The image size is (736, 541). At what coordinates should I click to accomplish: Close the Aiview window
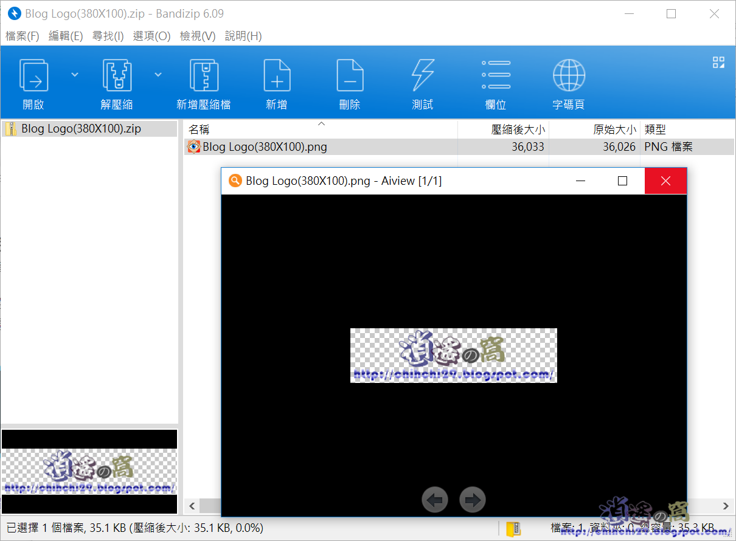click(665, 181)
